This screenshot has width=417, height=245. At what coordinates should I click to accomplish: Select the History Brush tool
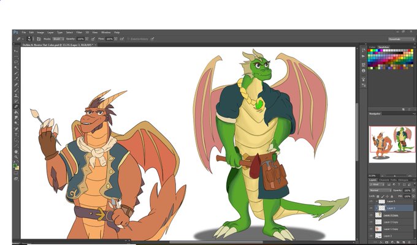pos(16,101)
